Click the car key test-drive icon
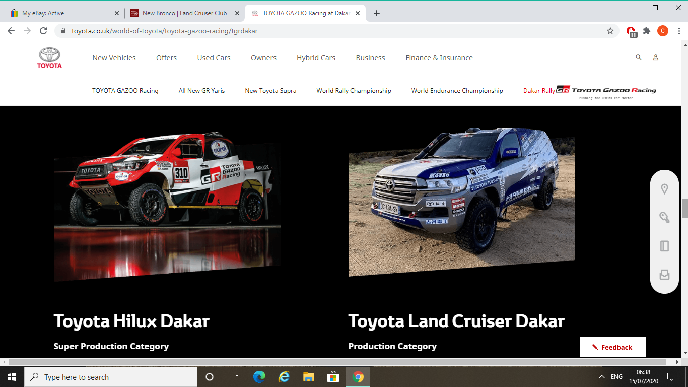Viewport: 688px width, 387px height. [665, 218]
